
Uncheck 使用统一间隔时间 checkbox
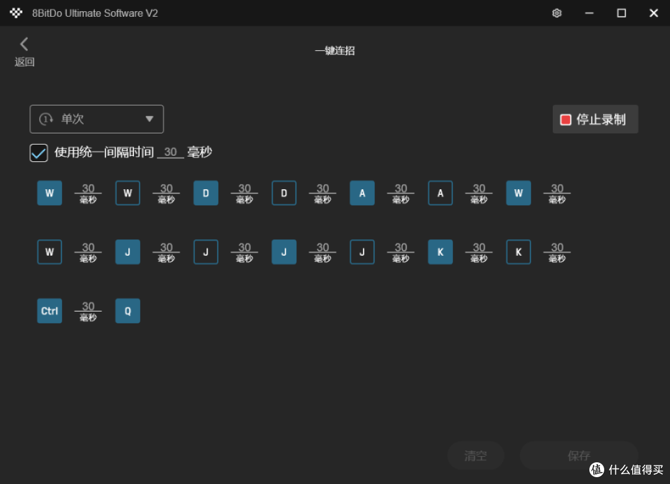coord(38,153)
